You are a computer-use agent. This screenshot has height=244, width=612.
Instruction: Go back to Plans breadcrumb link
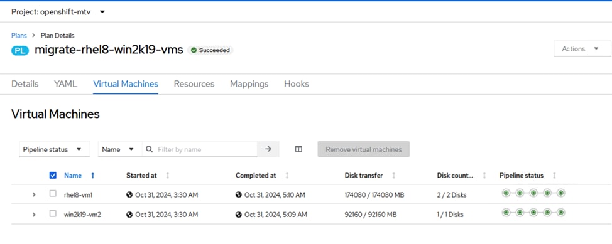pyautogui.click(x=19, y=36)
